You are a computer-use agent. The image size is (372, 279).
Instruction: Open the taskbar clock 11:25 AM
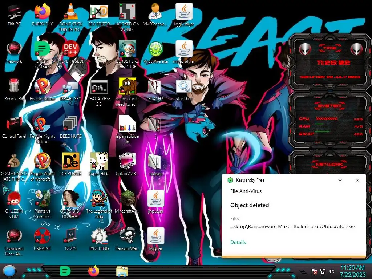[x=353, y=271]
